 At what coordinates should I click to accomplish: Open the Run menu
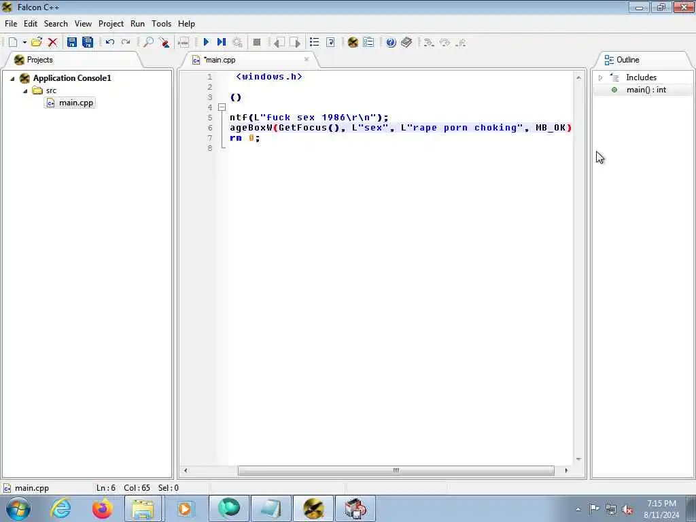pyautogui.click(x=137, y=24)
